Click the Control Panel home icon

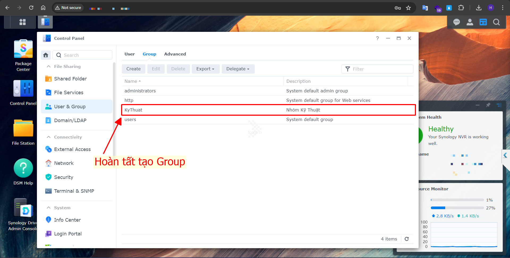46,55
